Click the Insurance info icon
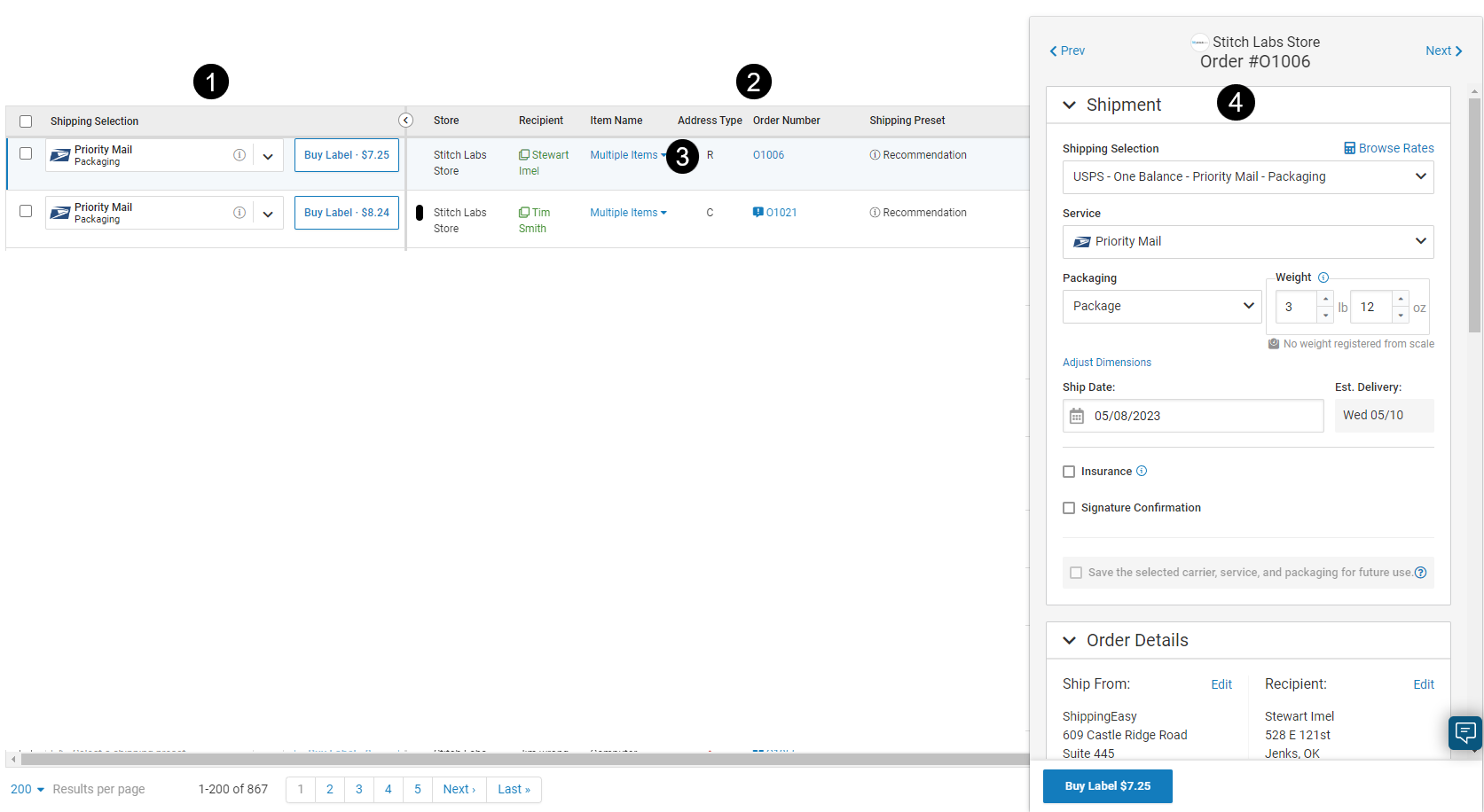 (x=1142, y=471)
